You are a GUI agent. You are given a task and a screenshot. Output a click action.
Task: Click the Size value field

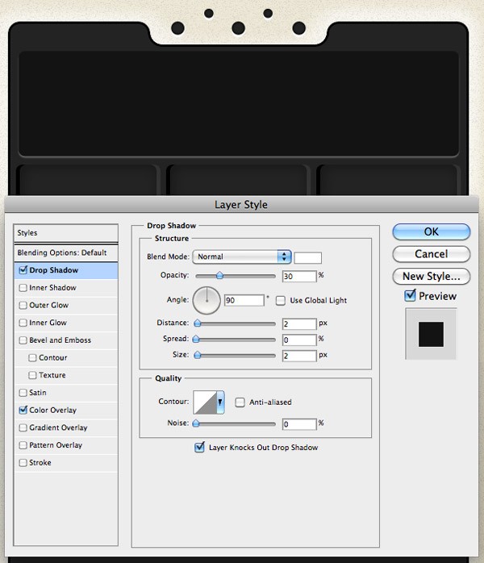[299, 356]
